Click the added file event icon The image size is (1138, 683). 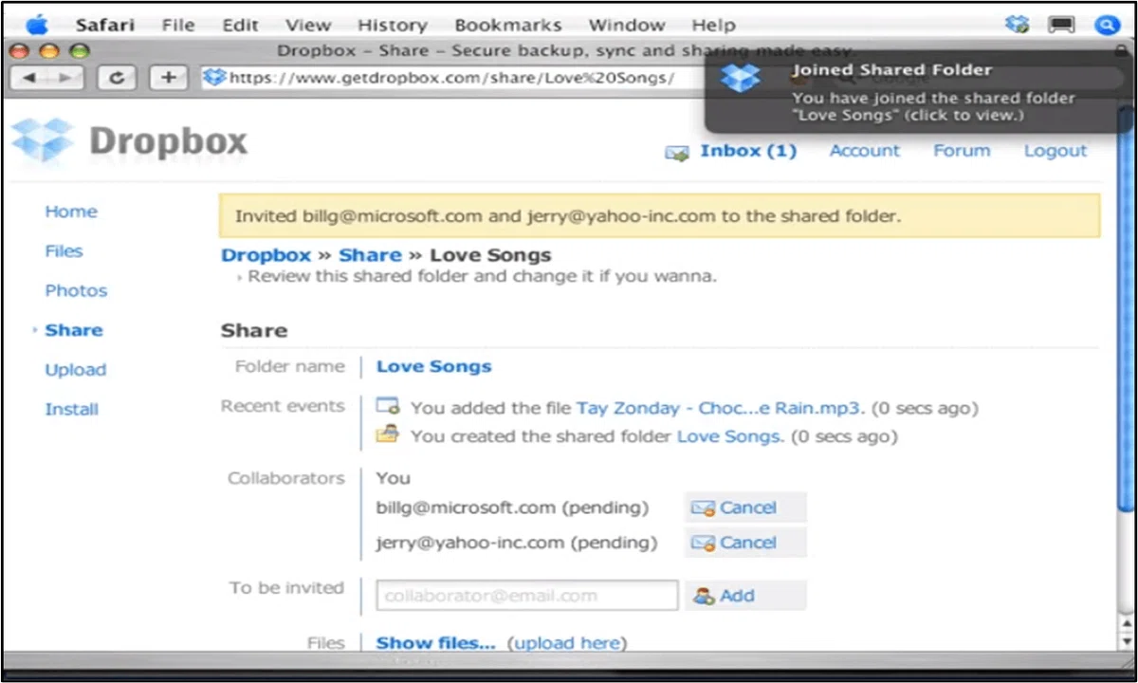coord(388,407)
